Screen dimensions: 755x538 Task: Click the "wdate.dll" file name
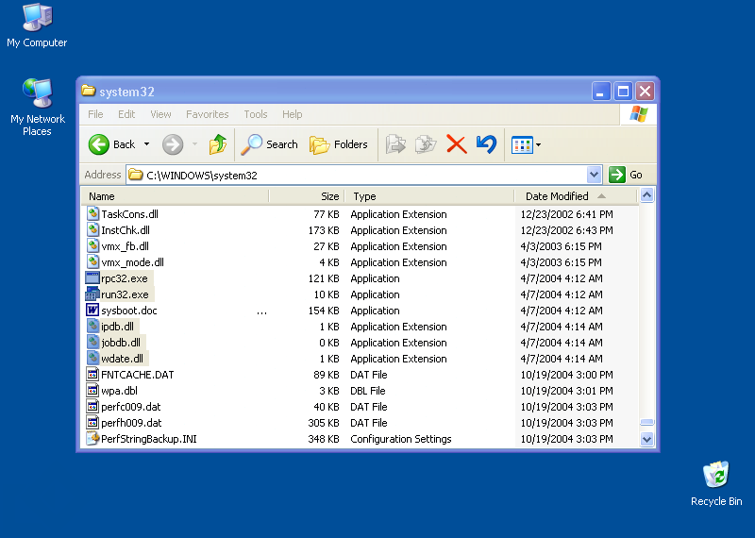[x=123, y=359]
